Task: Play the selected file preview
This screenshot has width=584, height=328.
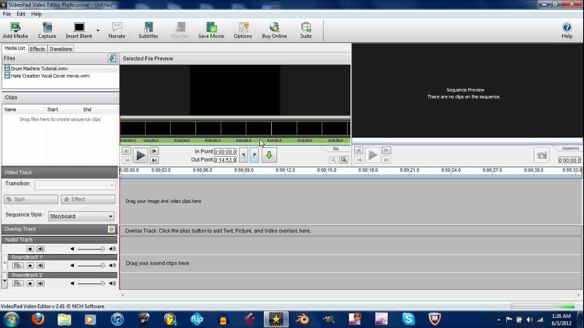Action: (x=141, y=156)
